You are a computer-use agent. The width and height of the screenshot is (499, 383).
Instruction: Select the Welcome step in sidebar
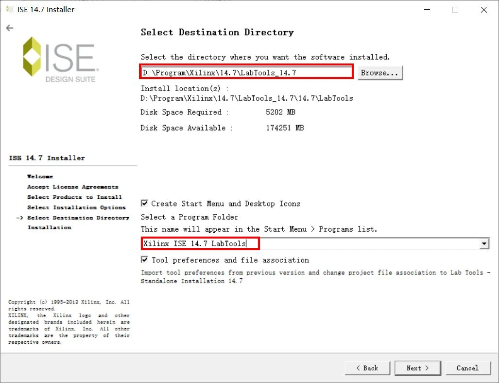[x=40, y=176]
